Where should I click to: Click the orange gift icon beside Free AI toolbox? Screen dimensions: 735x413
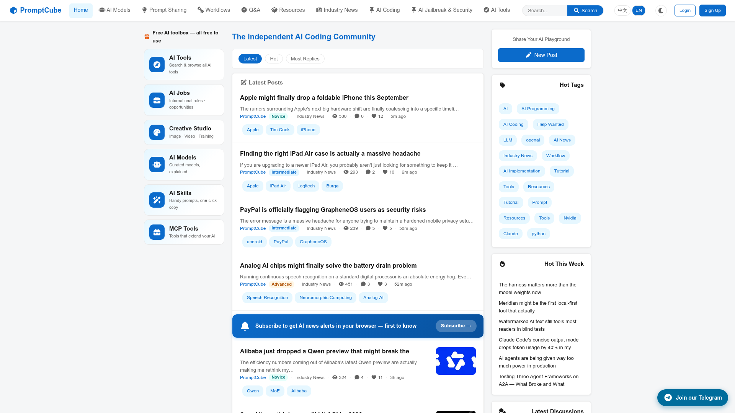tap(147, 37)
